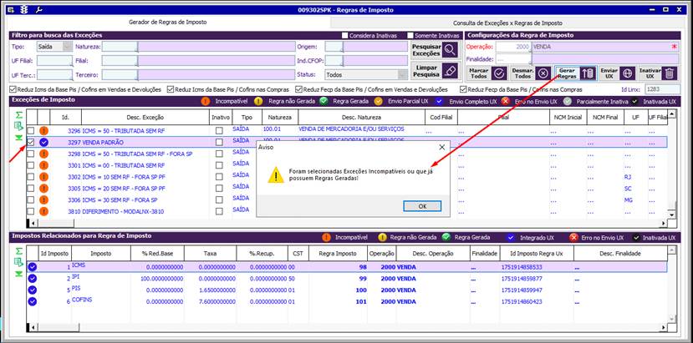Uncheck Reduz Icms Base Pis/Cofins em Vendas e Devoluções
Screen dimensions: 693x343
click(x=13, y=89)
